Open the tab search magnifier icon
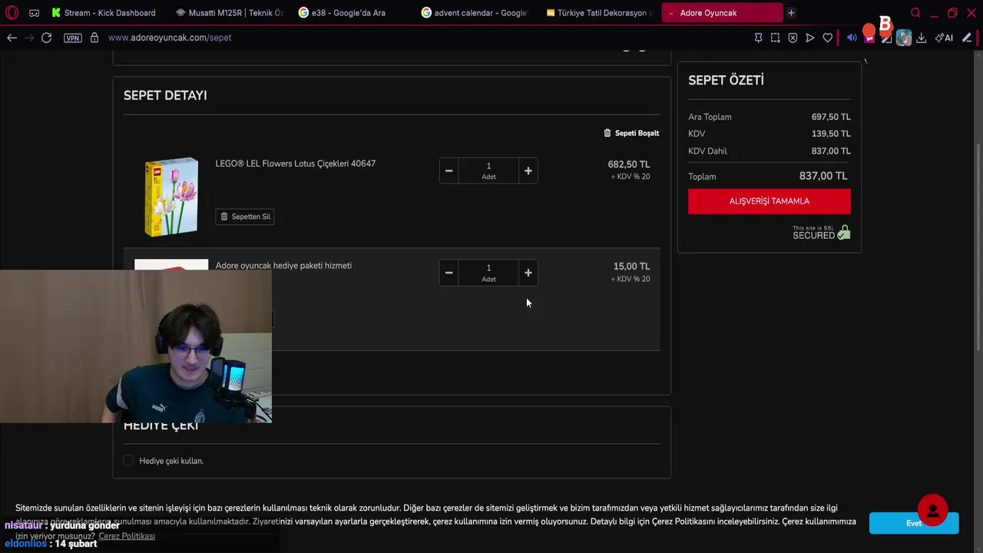 pyautogui.click(x=915, y=13)
